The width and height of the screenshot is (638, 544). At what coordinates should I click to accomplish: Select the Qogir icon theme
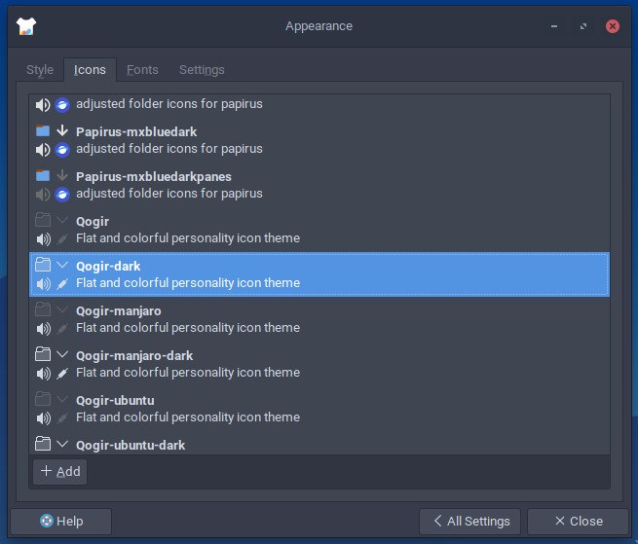319,230
